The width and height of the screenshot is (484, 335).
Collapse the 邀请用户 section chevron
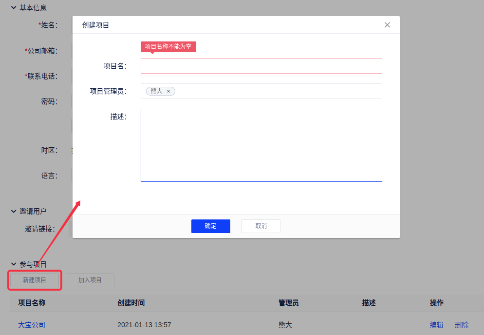coord(14,211)
